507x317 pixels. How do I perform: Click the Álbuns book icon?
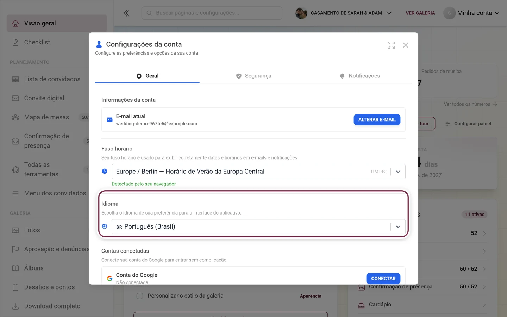(x=15, y=268)
